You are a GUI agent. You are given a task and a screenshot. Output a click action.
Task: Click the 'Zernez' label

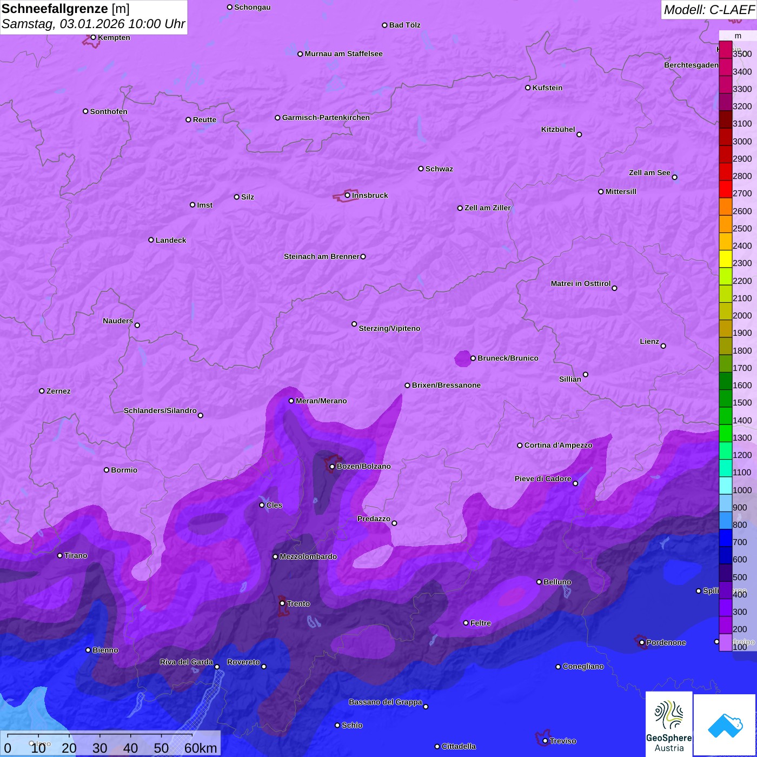click(58, 391)
